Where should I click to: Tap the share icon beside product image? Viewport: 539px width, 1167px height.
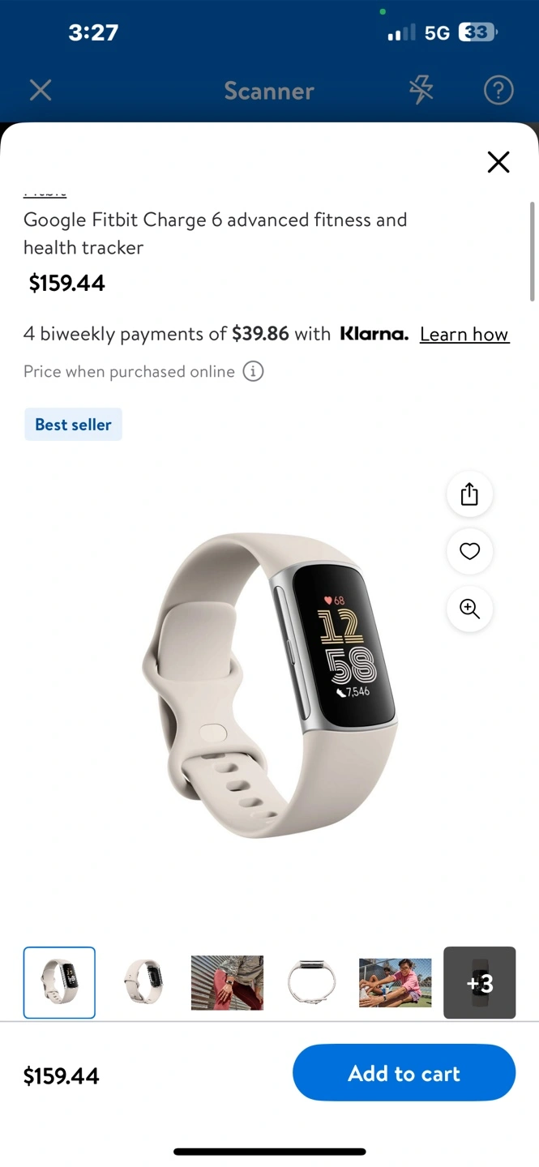(x=469, y=494)
